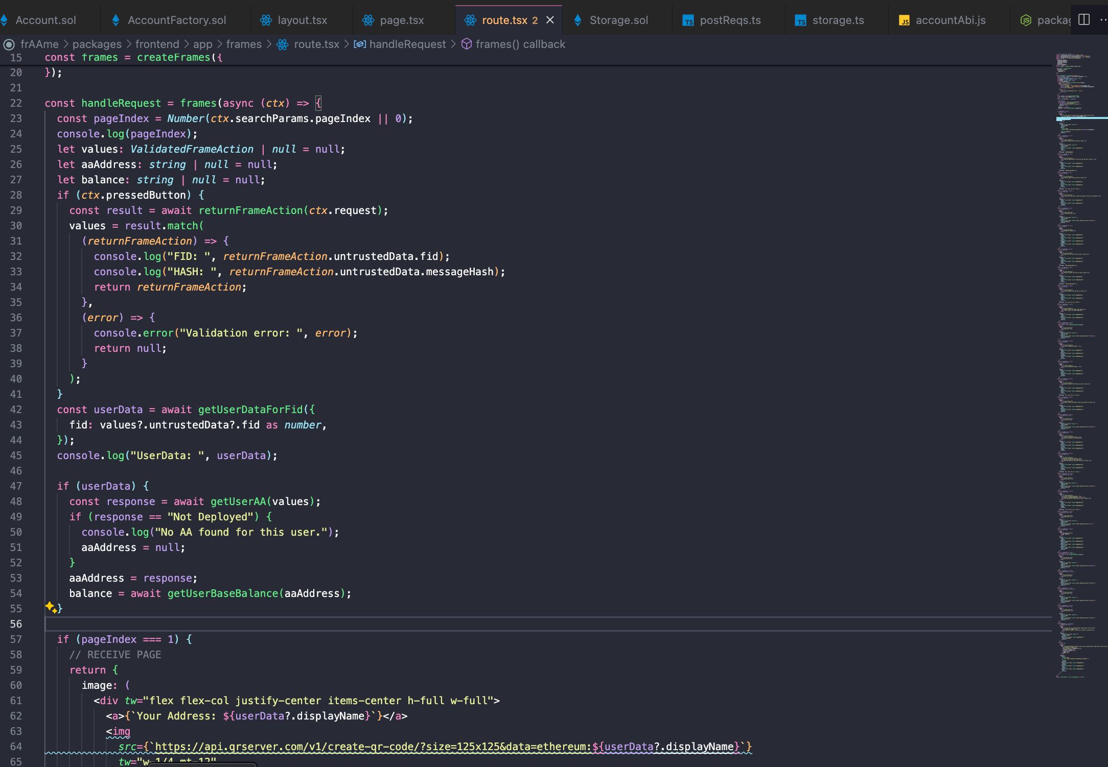This screenshot has height=767, width=1108.
Task: Click Ethereum icon on AccountFactory.sol tab
Action: [x=116, y=20]
